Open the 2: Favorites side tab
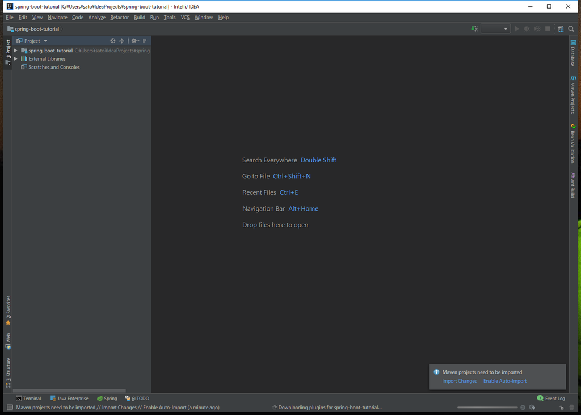Viewport: 581px width, 415px height. click(8, 311)
